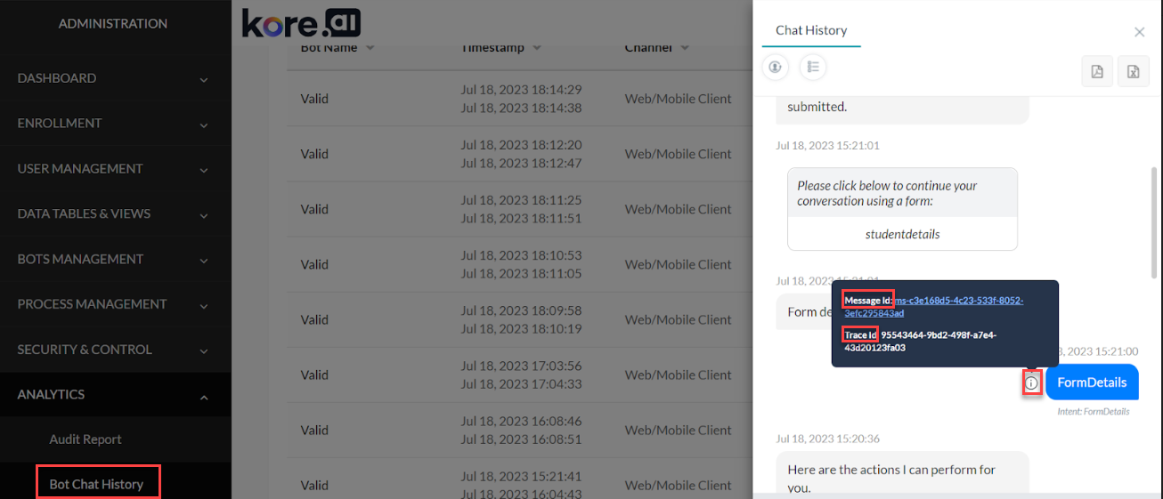Open the Audit Report page
Screen dimensions: 1163x499
[x=85, y=439]
